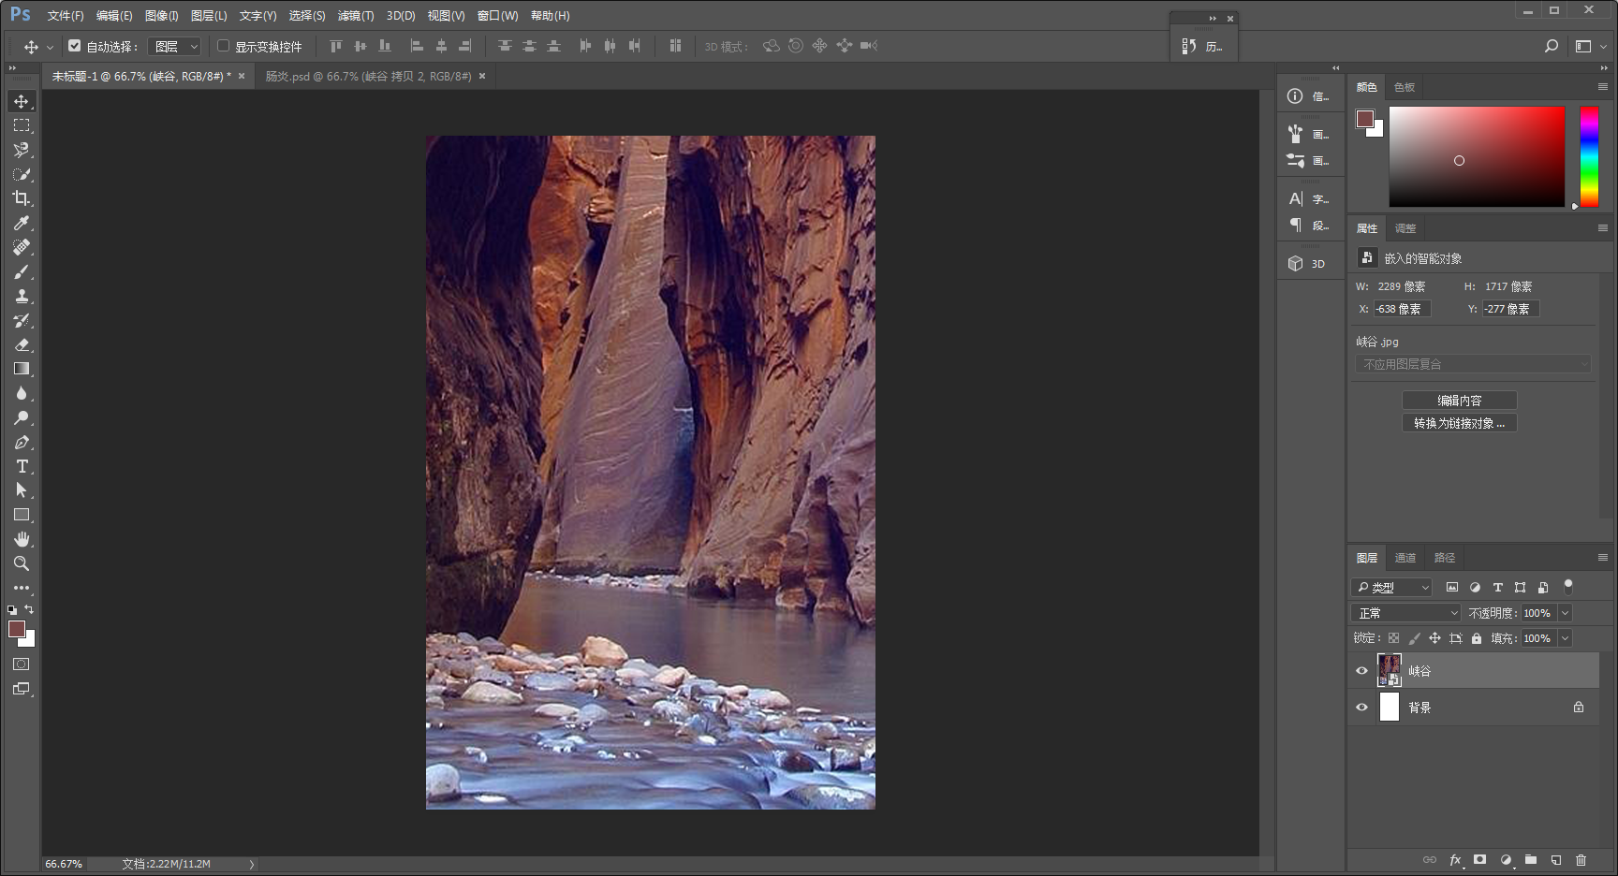Open the fill dropdown arrow

[1565, 638]
